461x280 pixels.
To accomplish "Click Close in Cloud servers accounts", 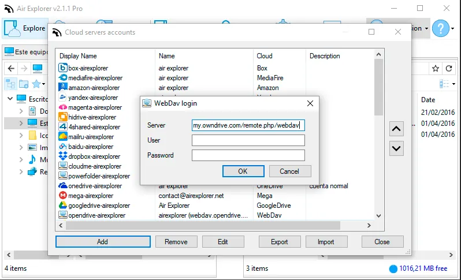I will (x=382, y=241).
